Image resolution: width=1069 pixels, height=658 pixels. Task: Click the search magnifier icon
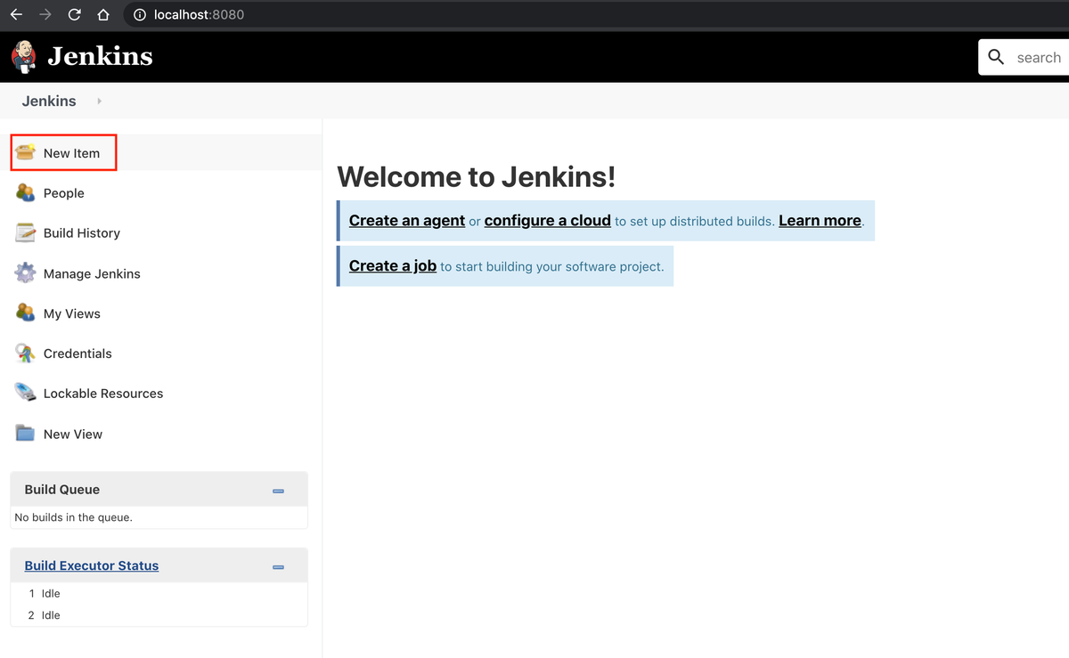996,57
